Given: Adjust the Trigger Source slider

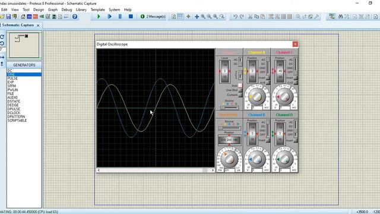Looking at the screenshot, I should pos(229,108).
